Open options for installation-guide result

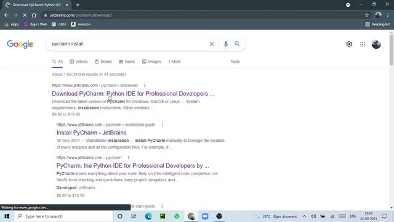coord(163,125)
